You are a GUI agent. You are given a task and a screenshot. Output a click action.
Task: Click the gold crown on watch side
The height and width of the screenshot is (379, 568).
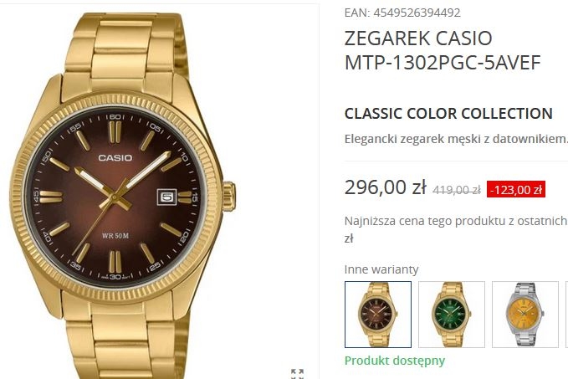pos(229,197)
